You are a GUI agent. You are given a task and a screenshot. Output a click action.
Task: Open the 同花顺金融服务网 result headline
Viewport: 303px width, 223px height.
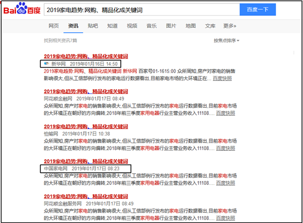click(x=86, y=197)
